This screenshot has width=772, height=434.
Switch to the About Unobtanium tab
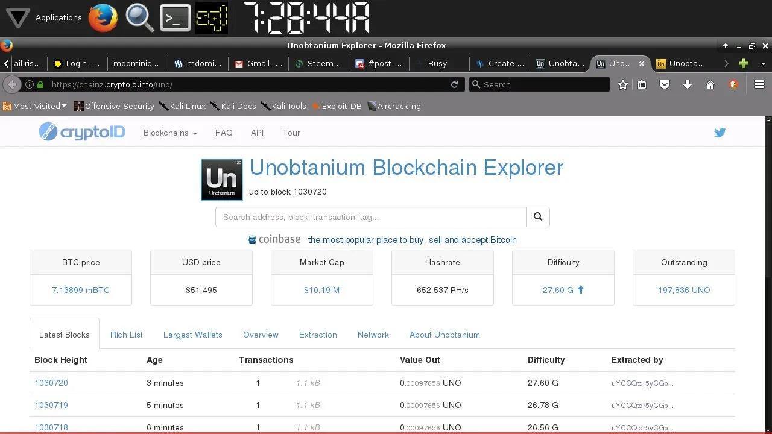[445, 335]
